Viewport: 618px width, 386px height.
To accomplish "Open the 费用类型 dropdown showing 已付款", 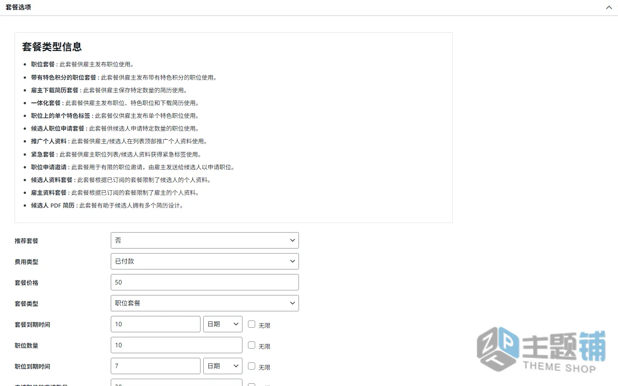I will click(x=205, y=261).
